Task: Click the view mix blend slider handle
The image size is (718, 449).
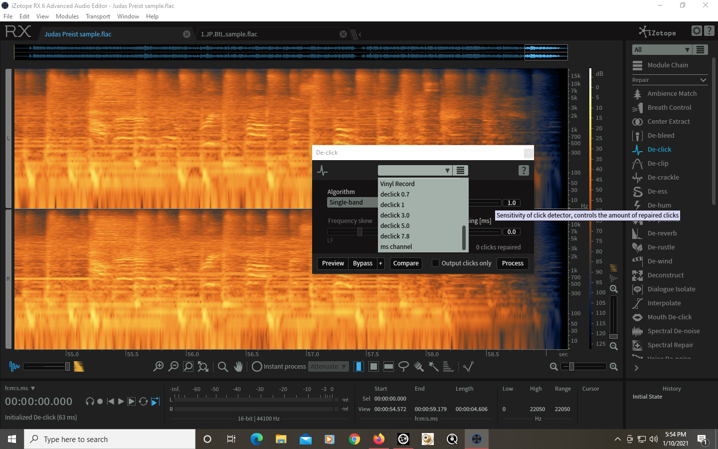Action: click(x=67, y=367)
